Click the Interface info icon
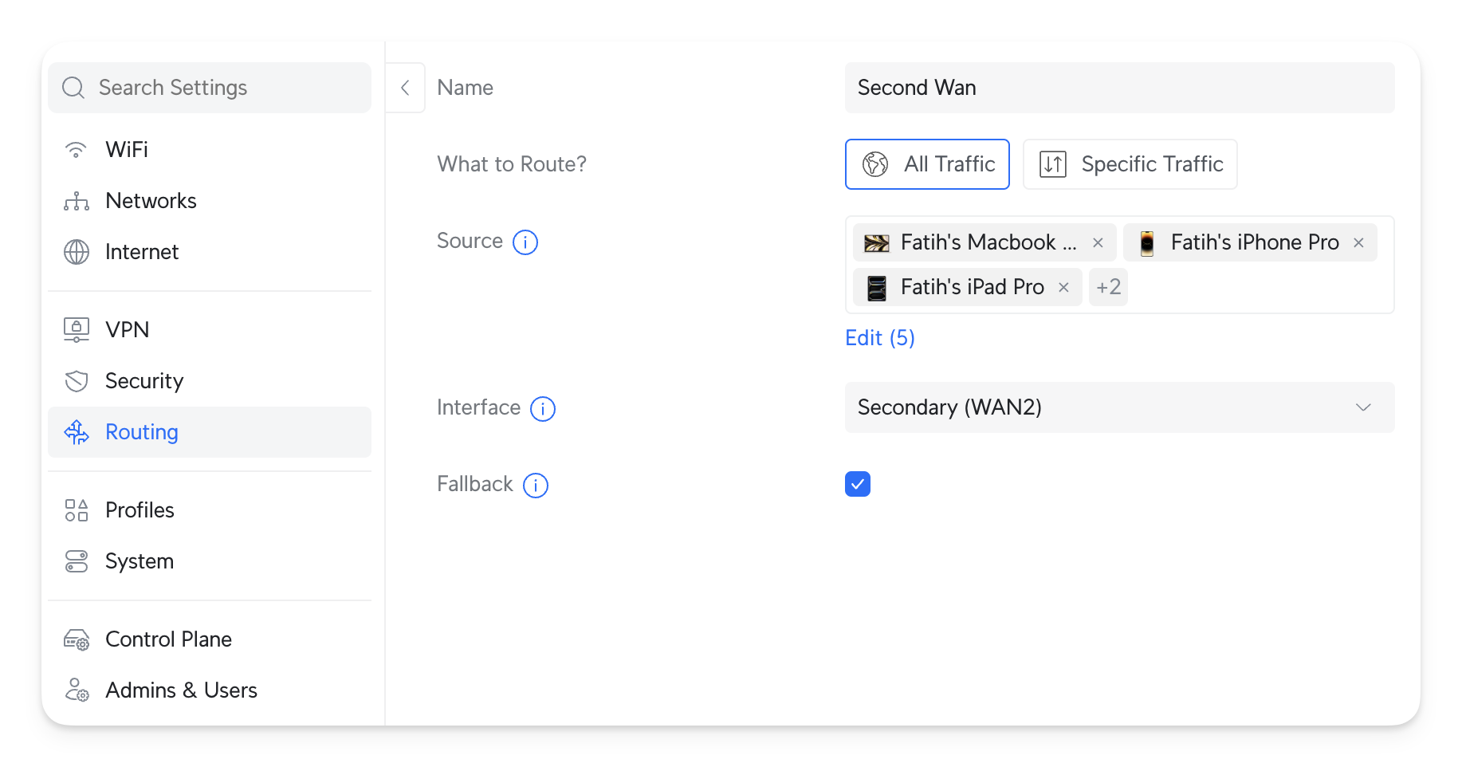 pyautogui.click(x=542, y=409)
